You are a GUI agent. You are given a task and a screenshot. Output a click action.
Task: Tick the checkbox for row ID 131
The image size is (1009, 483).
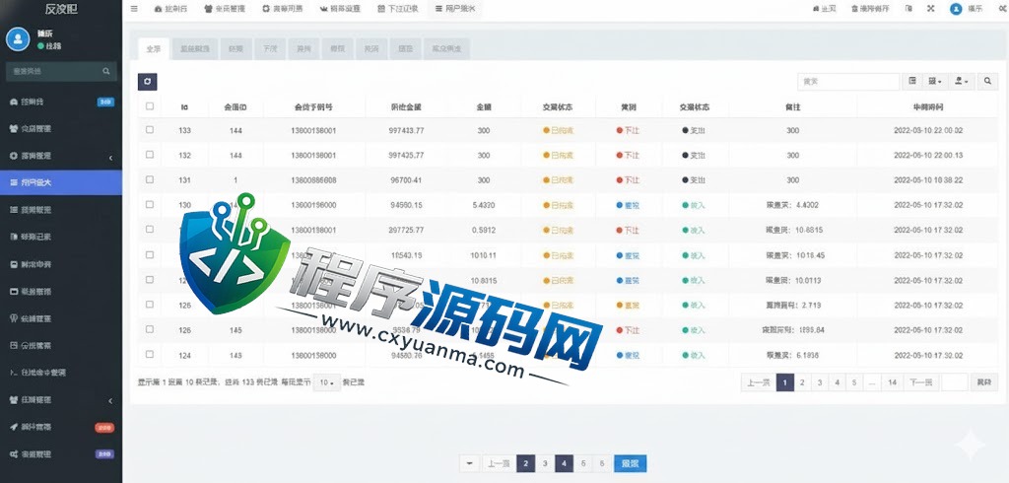coord(150,179)
